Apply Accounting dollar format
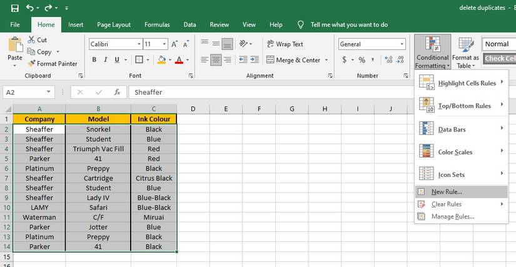Image resolution: width=516 pixels, height=267 pixels. (345, 60)
